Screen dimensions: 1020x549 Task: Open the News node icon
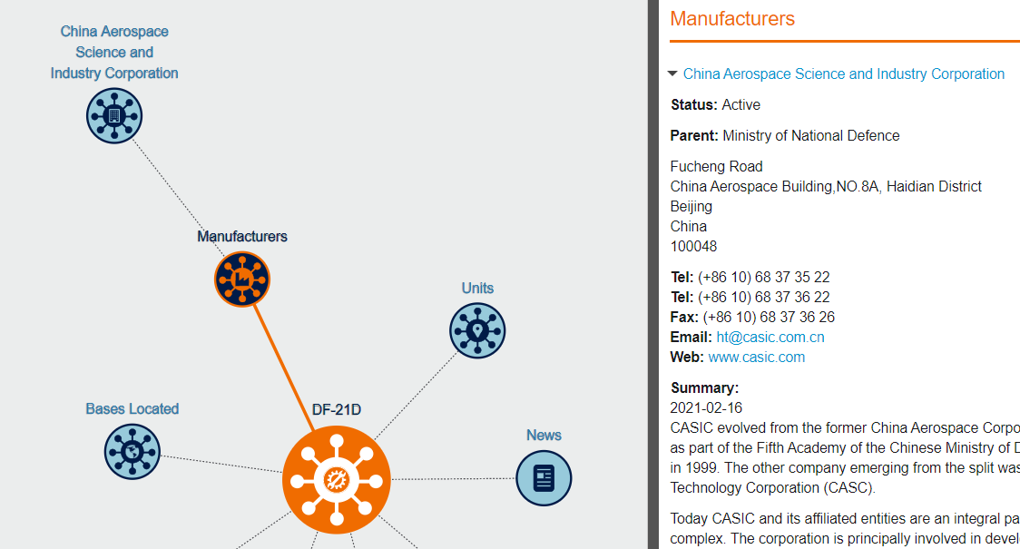coord(544,478)
